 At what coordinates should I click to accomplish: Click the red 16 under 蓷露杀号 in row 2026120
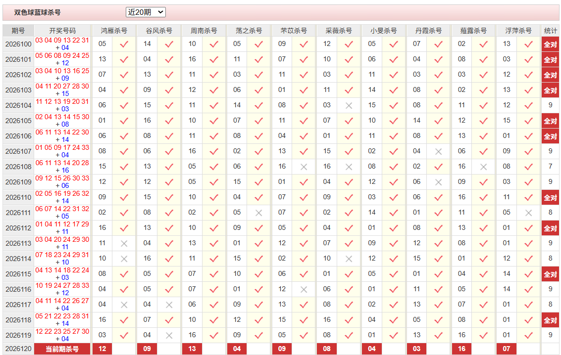tap(461, 349)
